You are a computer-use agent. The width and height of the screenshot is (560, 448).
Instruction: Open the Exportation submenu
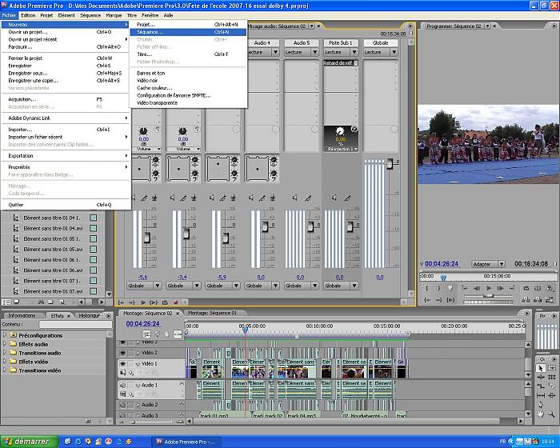tap(66, 156)
